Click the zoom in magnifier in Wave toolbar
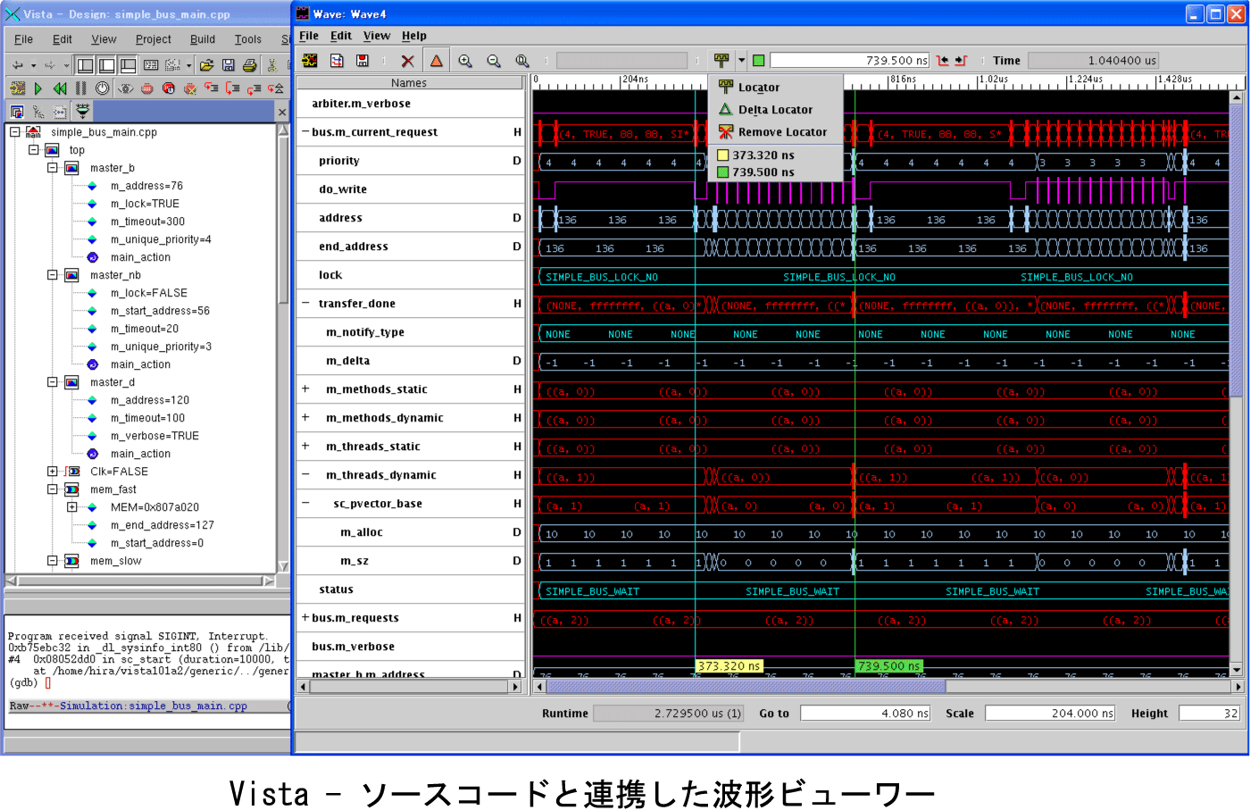The image size is (1250, 810). pyautogui.click(x=465, y=61)
